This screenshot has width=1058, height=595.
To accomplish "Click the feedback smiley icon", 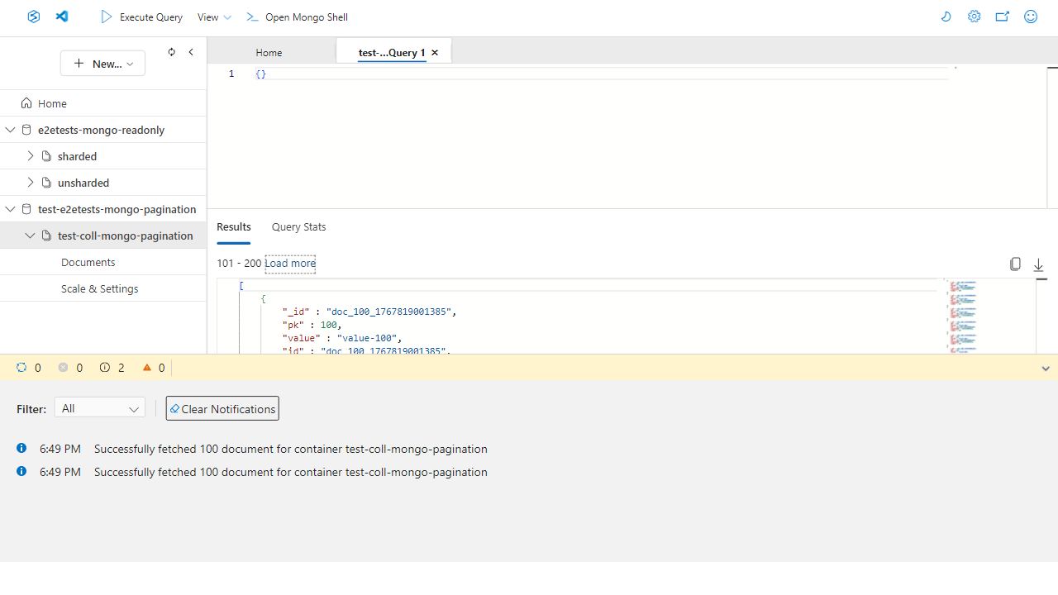I will (x=1031, y=17).
